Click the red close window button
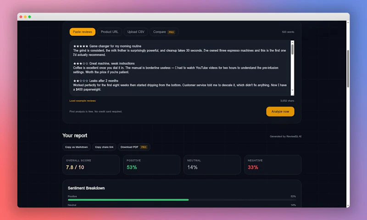This screenshot has height=220, width=367. 21,17
